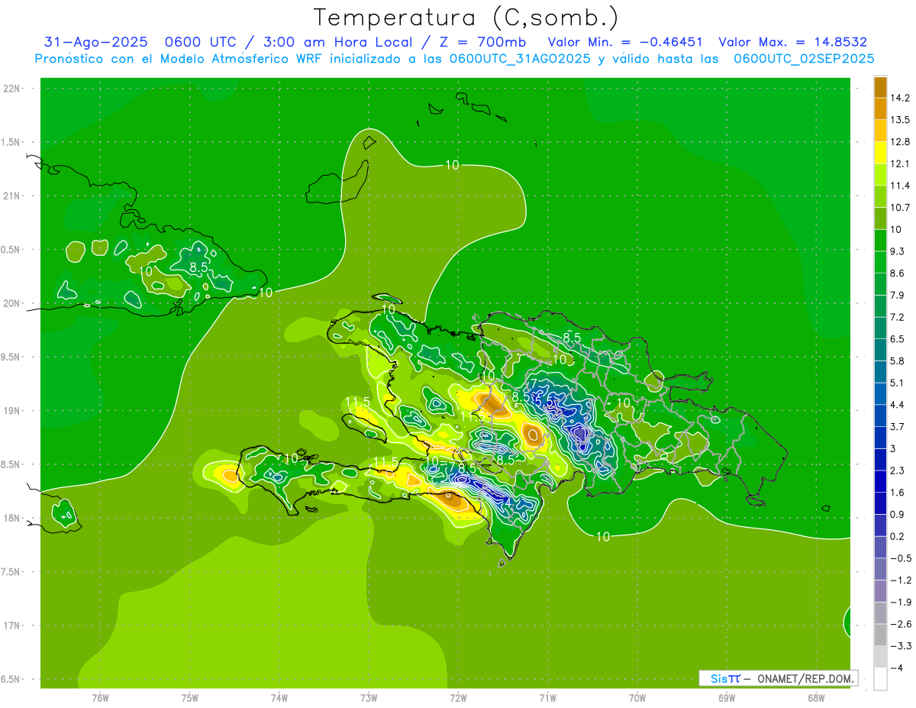Click the '-0.5' legend value
Viewport: 916px width, 708px height.
(x=899, y=558)
